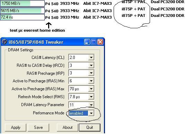Click the 'DRAM Settings' group heading

tap(21, 50)
